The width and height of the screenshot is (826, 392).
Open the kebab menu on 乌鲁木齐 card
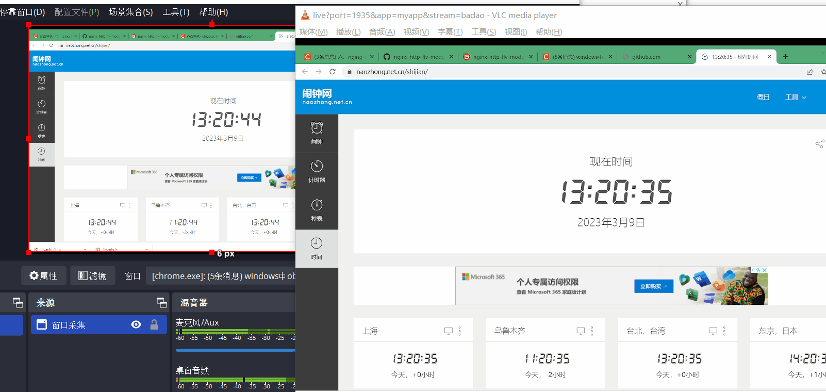(592, 331)
